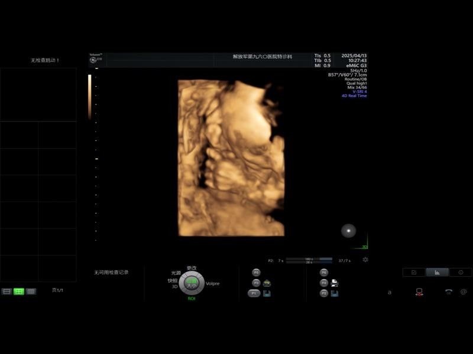Select the 2x2 clipboard grid layout
Image resolution: width=473 pixels, height=354 pixels.
(19, 291)
